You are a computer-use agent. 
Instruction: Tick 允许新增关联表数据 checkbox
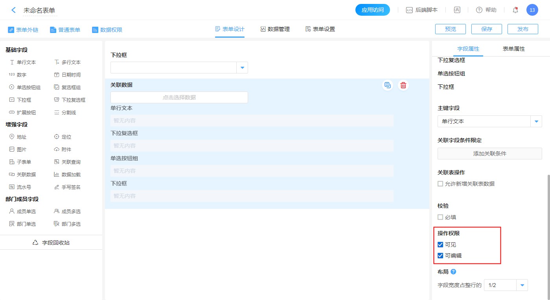440,184
